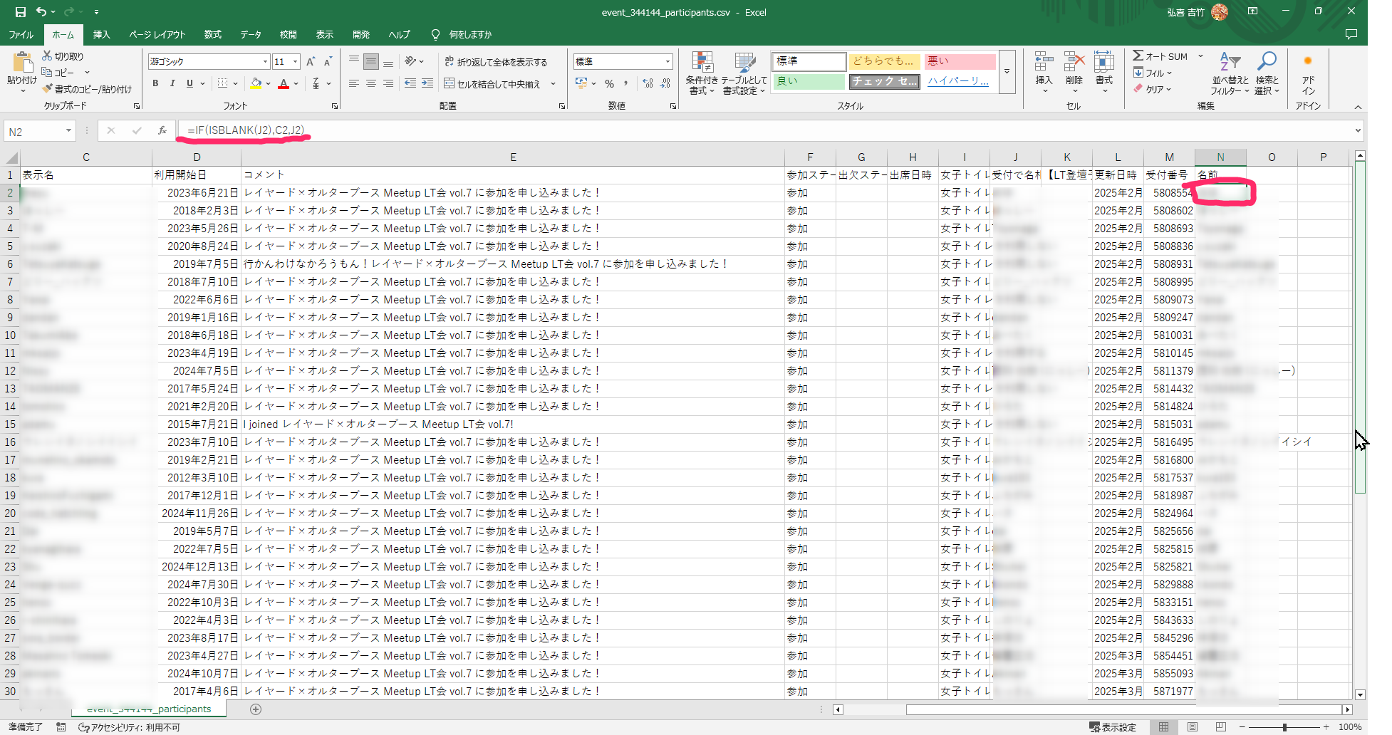Switch to page break preview in status bar
This screenshot has width=1392, height=735.
coord(1221,727)
